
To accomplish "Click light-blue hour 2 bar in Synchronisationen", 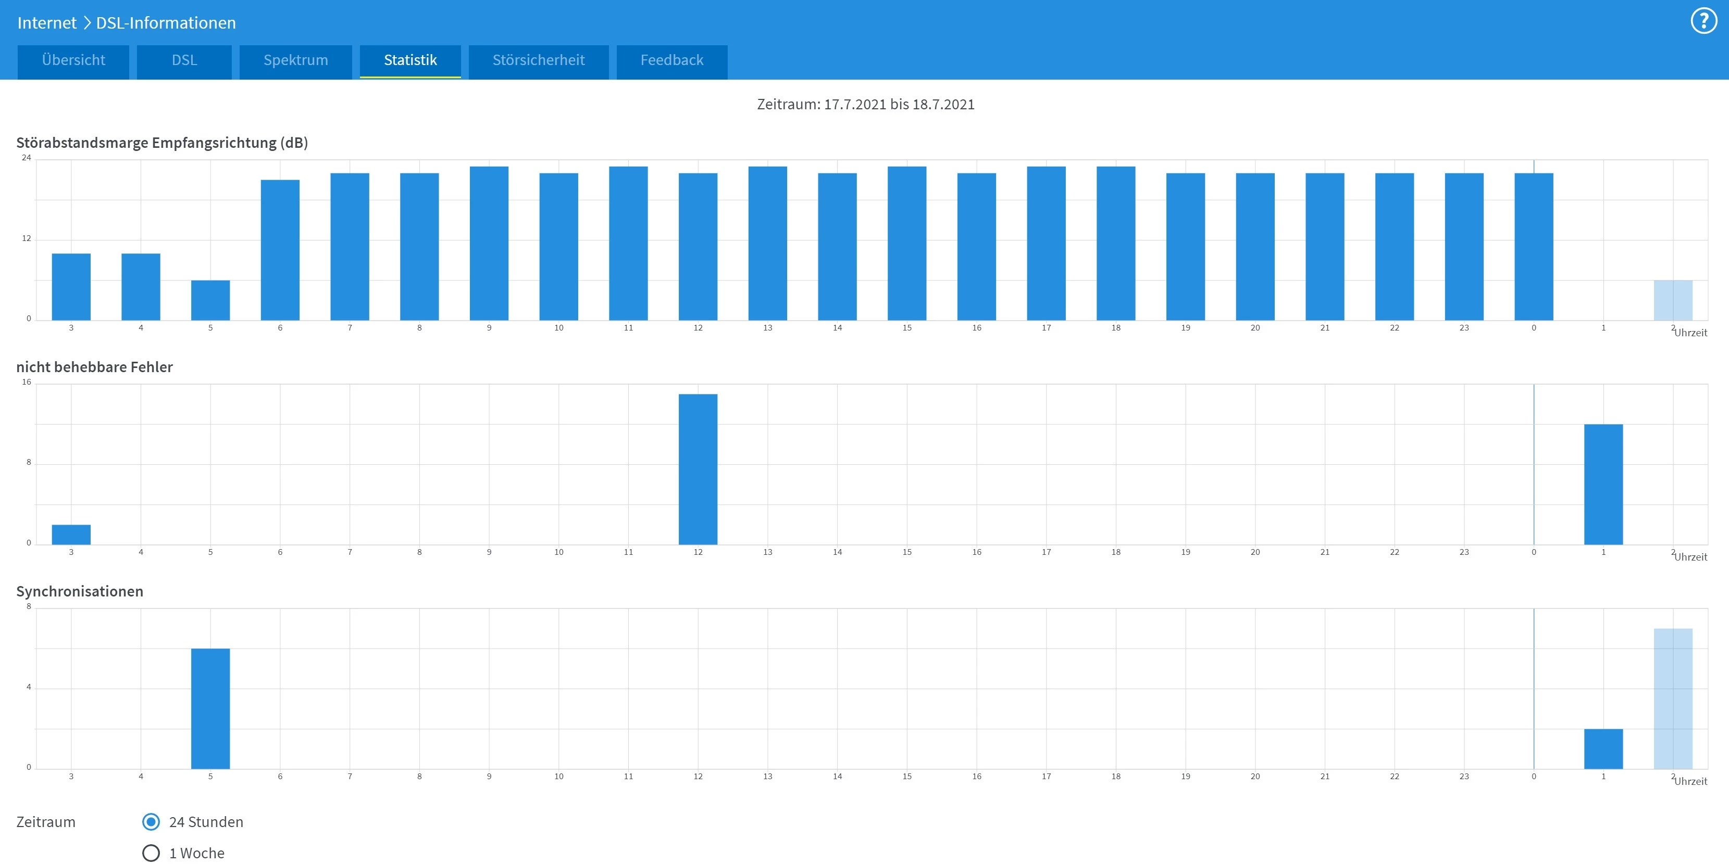I will pyautogui.click(x=1673, y=698).
